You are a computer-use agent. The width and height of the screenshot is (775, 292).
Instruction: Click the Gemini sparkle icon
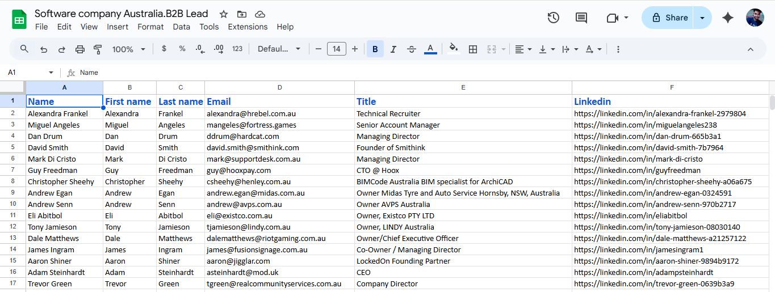point(728,18)
